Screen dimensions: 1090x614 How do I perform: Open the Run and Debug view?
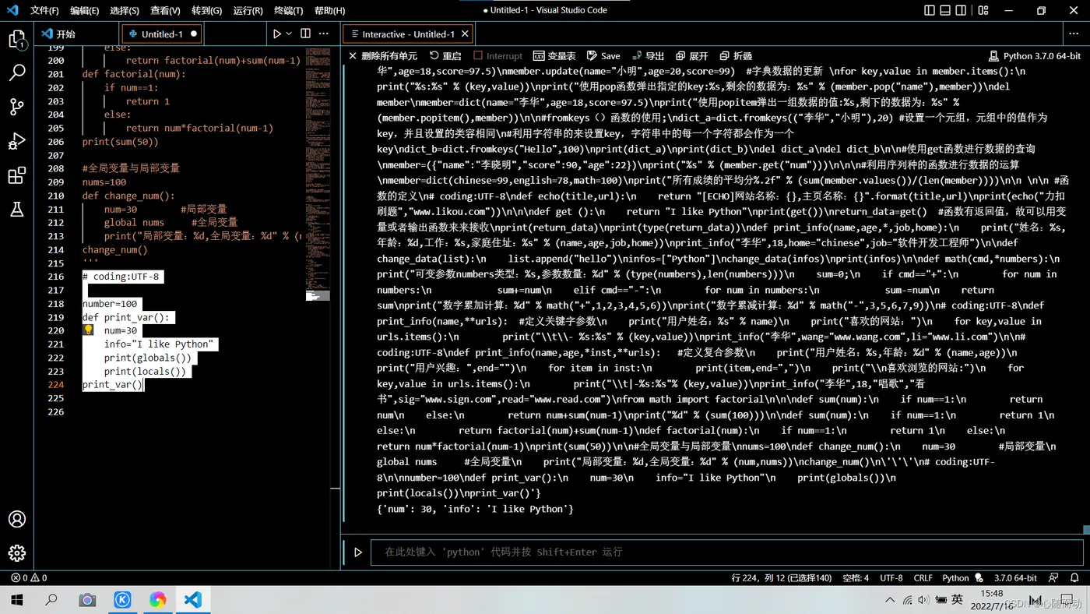(x=16, y=141)
